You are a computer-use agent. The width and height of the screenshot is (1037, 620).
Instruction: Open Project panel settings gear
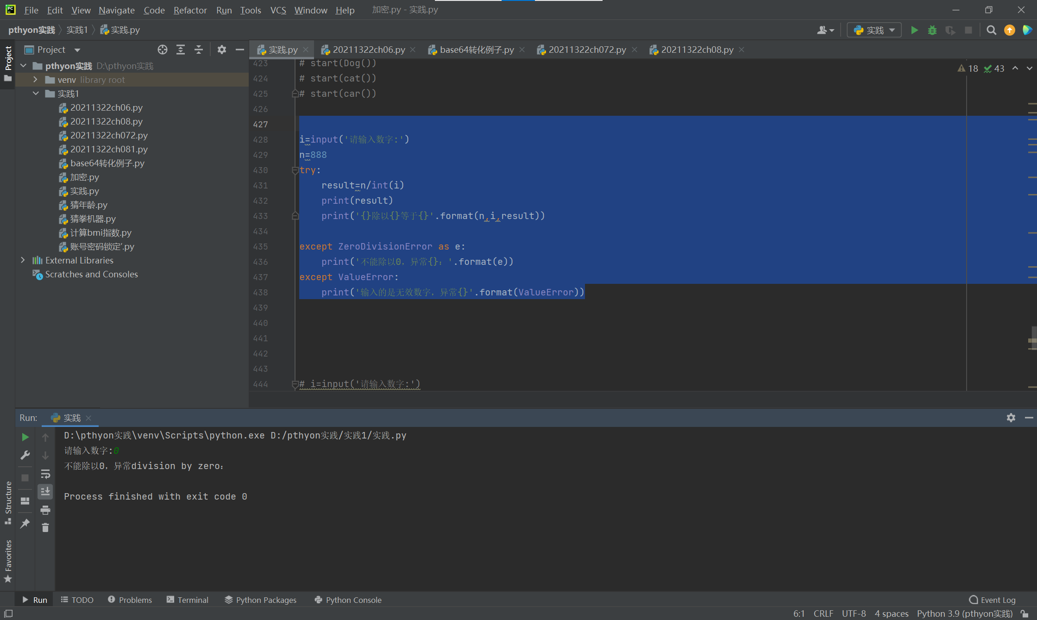point(222,50)
